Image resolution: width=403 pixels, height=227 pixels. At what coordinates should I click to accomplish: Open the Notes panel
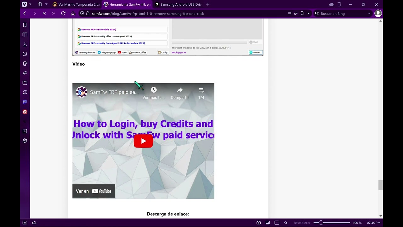coord(25,64)
